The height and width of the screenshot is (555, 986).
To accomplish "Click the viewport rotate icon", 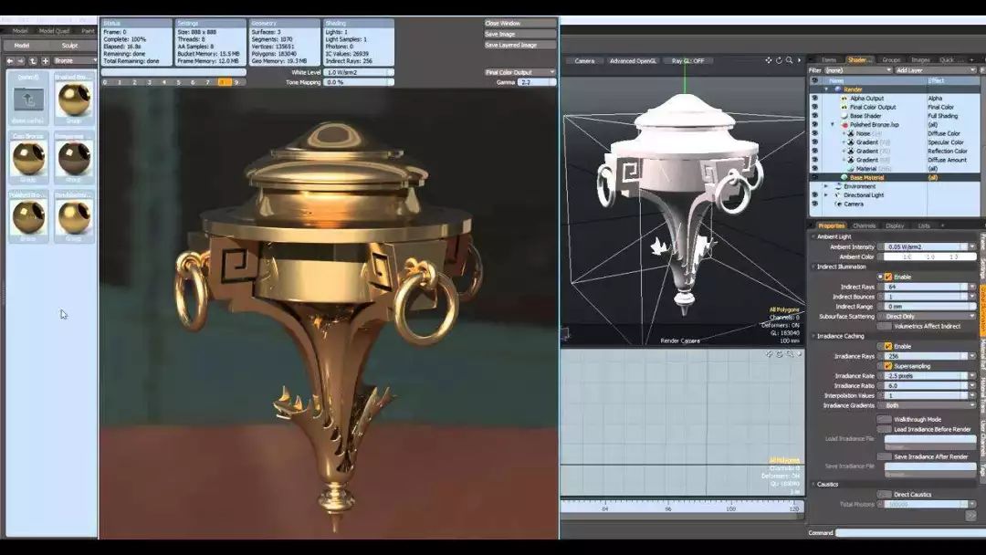I will point(778,60).
